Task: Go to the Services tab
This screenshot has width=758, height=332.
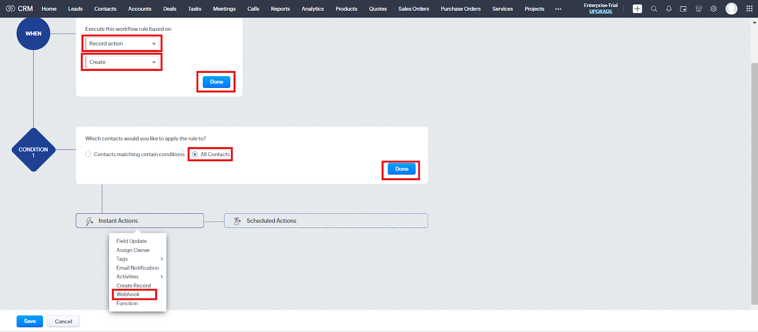Action: tap(503, 9)
